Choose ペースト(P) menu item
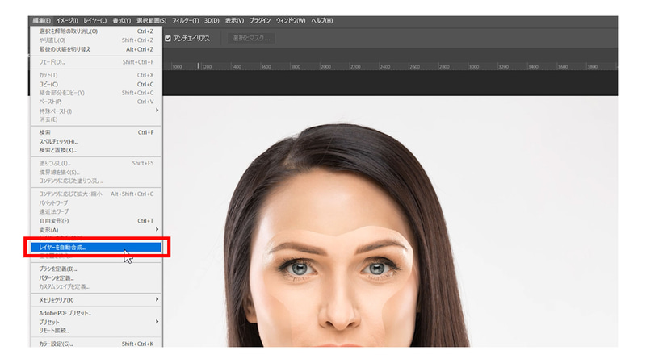The width and height of the screenshot is (646, 363). [96, 102]
